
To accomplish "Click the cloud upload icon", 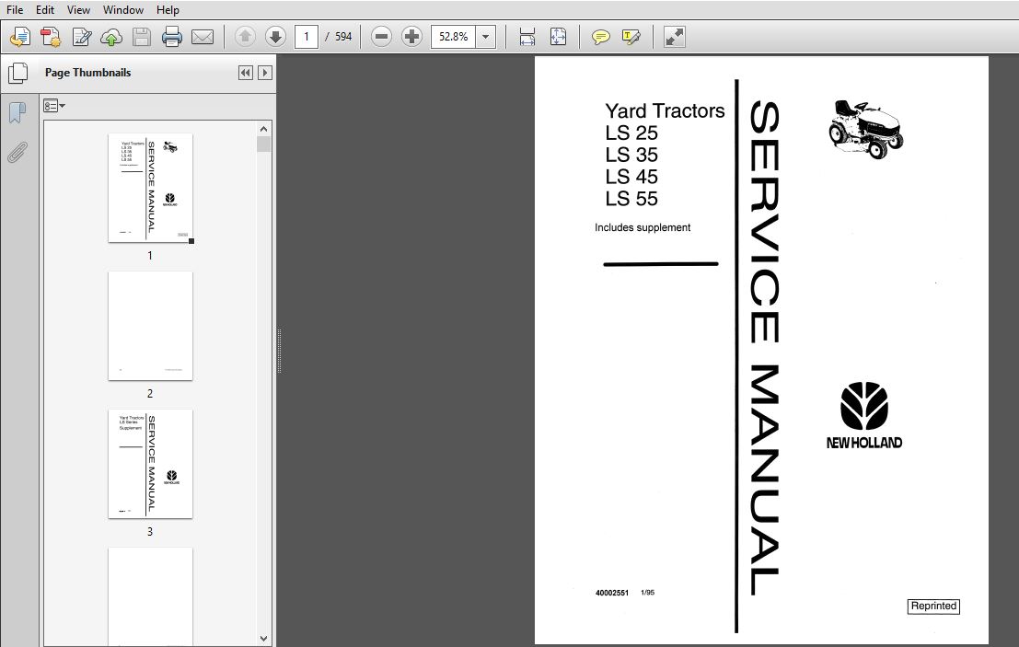I will 111,37.
